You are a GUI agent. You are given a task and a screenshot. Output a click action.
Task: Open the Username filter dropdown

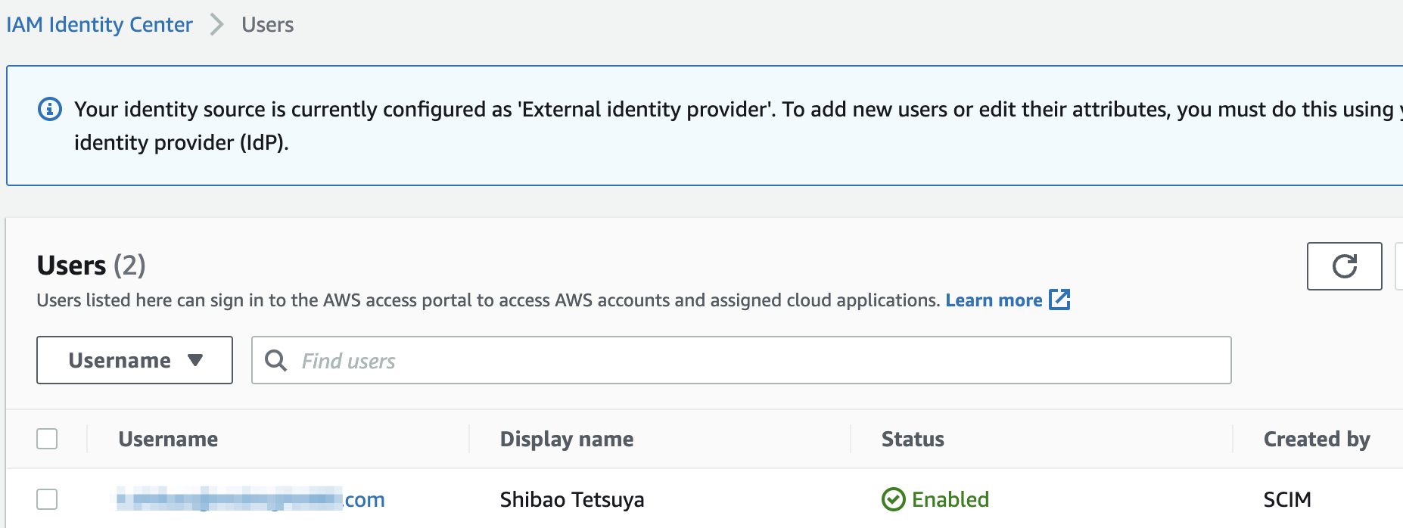pos(135,360)
